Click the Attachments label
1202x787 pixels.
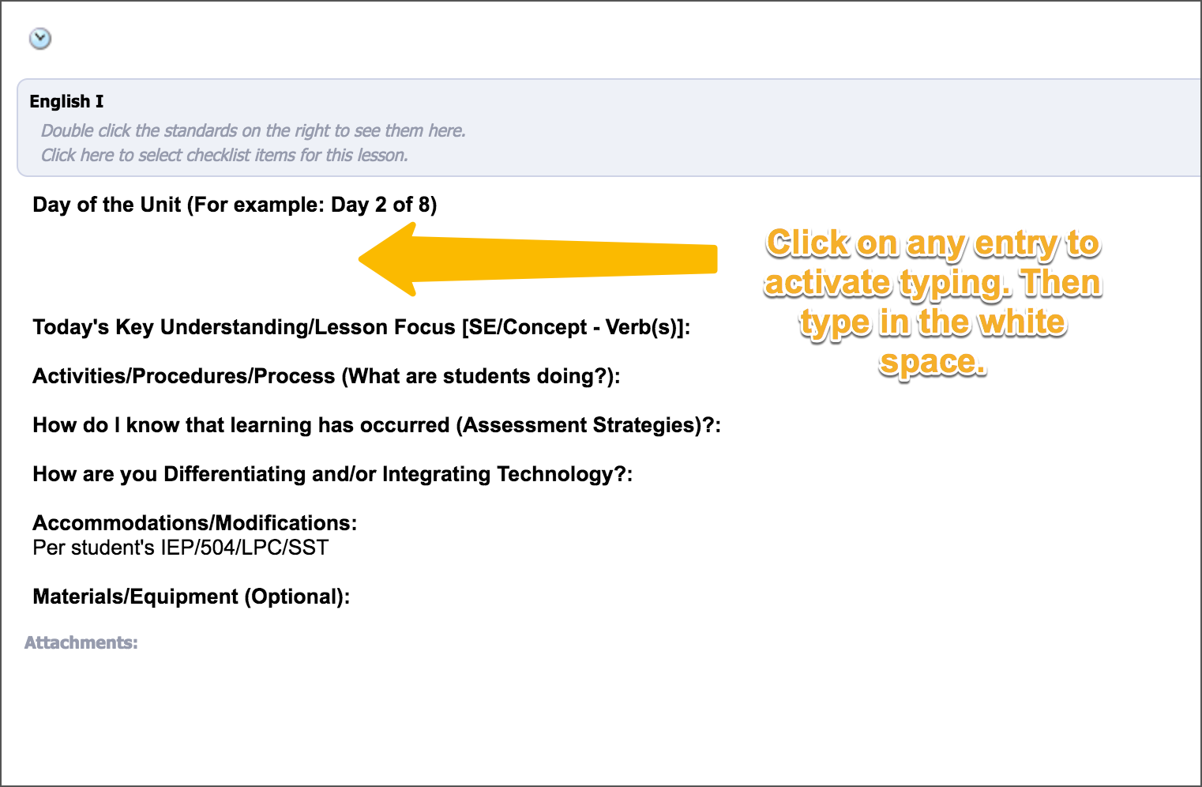click(x=81, y=642)
